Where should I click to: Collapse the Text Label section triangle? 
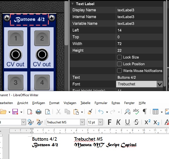click(73, 4)
